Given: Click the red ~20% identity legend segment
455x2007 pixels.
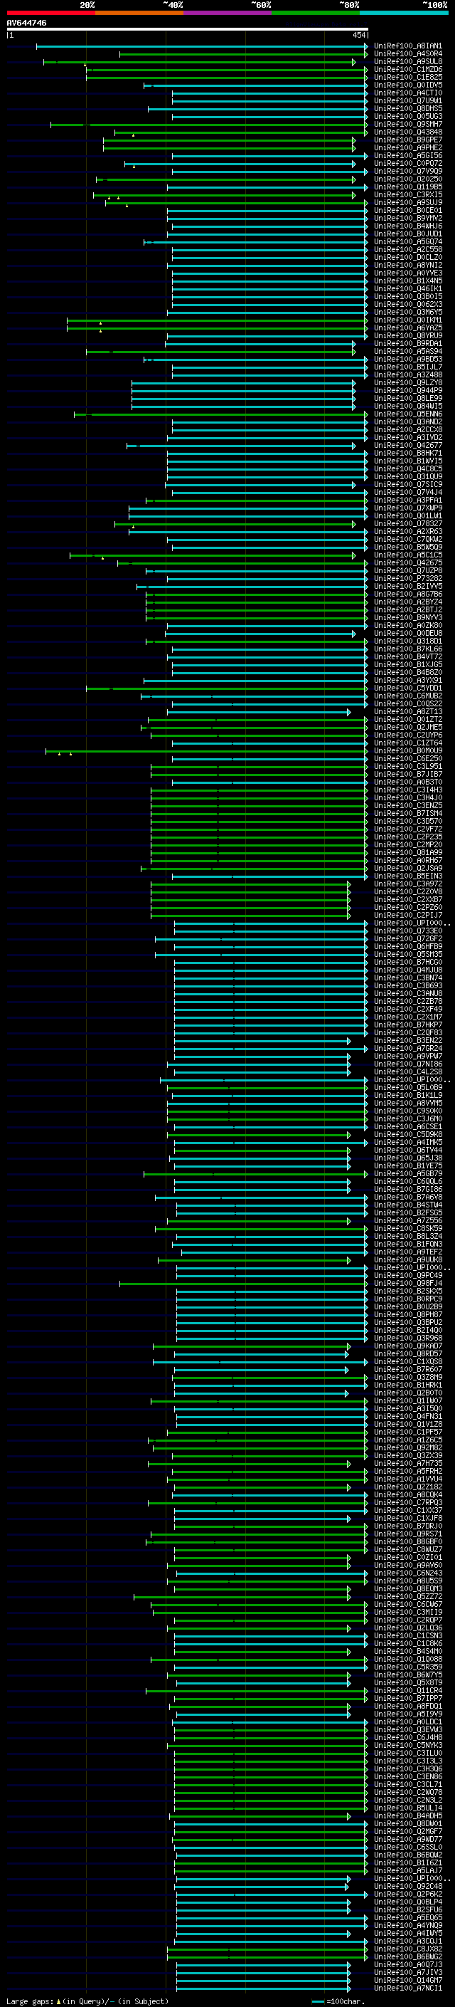Looking at the screenshot, I should (x=50, y=13).
